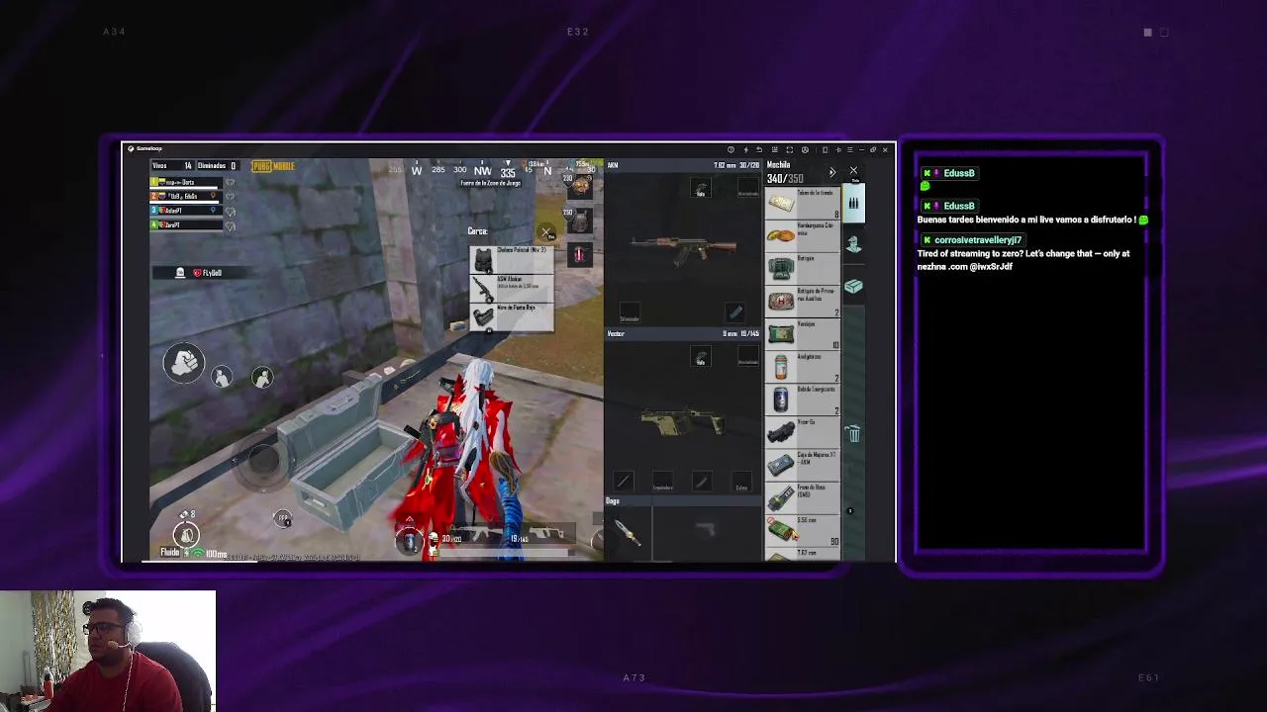Select the Botiquín medkit in backpack
Image resolution: width=1267 pixels, height=712 pixels.
[803, 268]
